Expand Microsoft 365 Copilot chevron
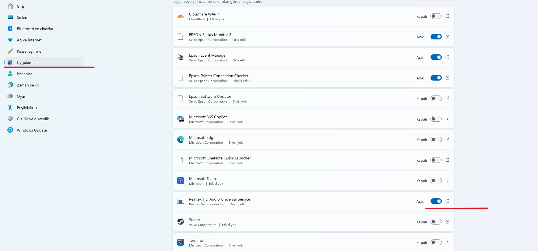This screenshot has width=538, height=251. coord(447,119)
